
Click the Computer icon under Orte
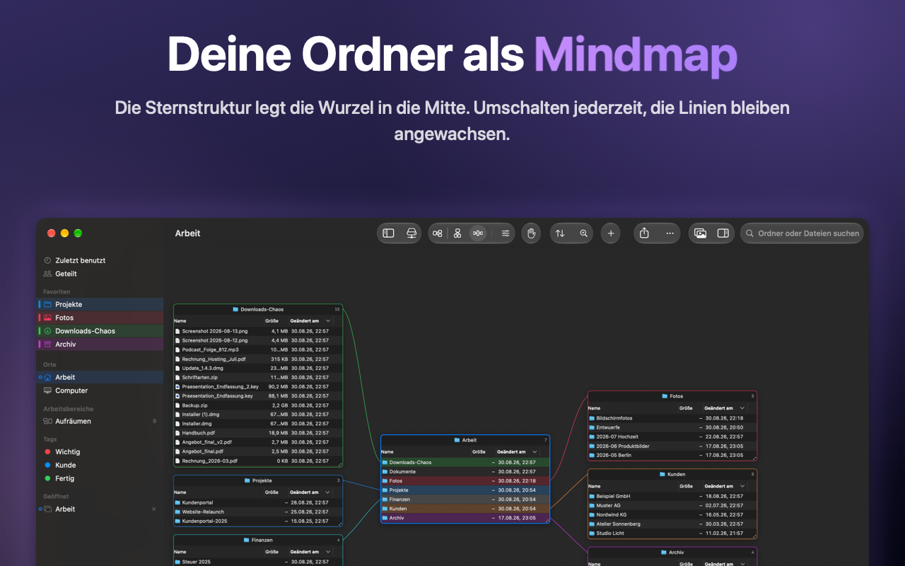pos(47,391)
